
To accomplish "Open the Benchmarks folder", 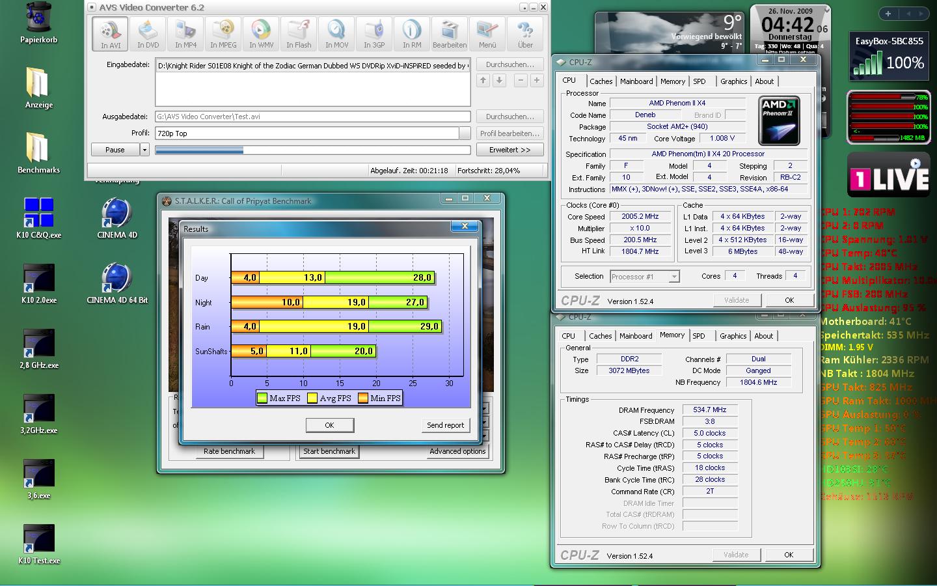I will coord(38,153).
